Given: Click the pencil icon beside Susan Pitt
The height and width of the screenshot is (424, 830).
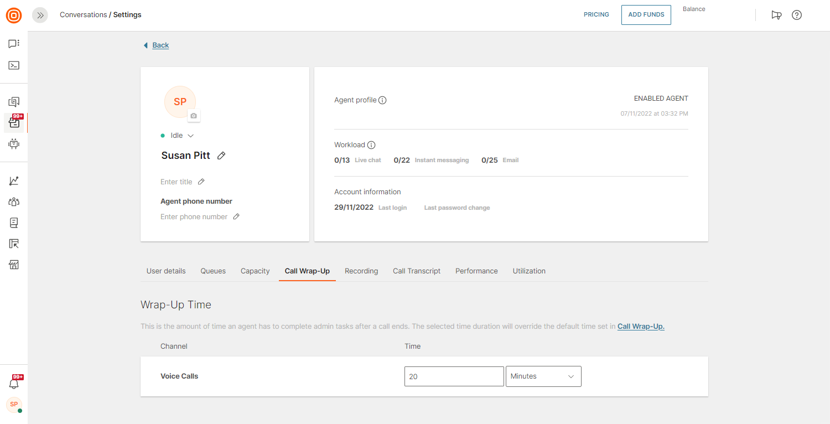Looking at the screenshot, I should click(221, 156).
